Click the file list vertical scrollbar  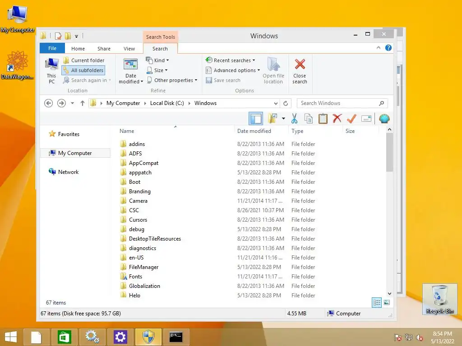click(389, 152)
